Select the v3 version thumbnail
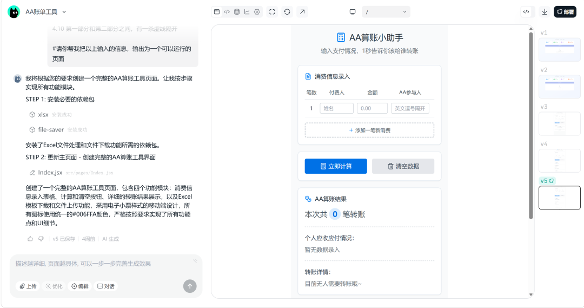The image size is (584, 308). point(559,123)
